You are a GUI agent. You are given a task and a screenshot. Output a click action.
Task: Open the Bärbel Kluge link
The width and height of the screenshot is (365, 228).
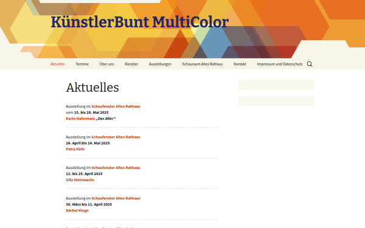(x=77, y=210)
